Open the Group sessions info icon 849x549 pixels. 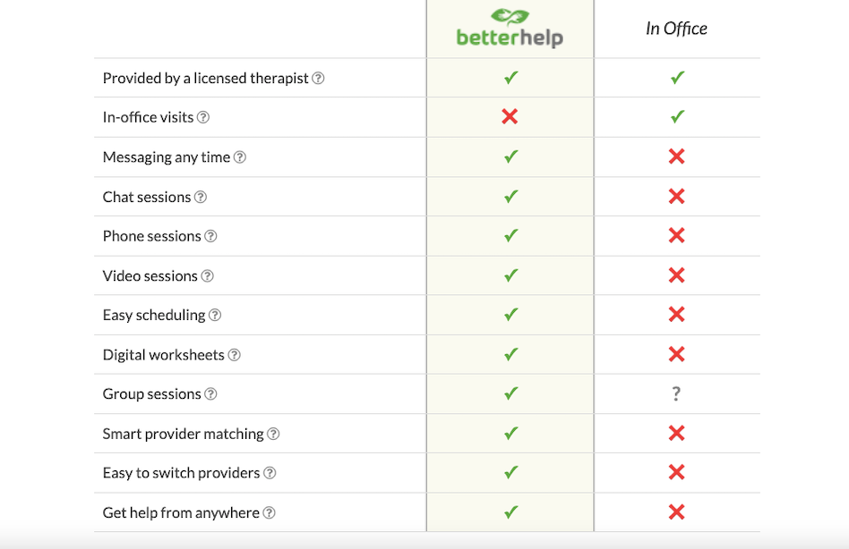tap(210, 394)
